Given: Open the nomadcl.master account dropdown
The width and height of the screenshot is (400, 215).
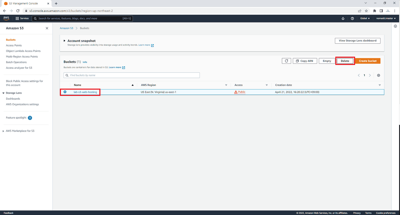Looking at the screenshot, I should coord(386,18).
